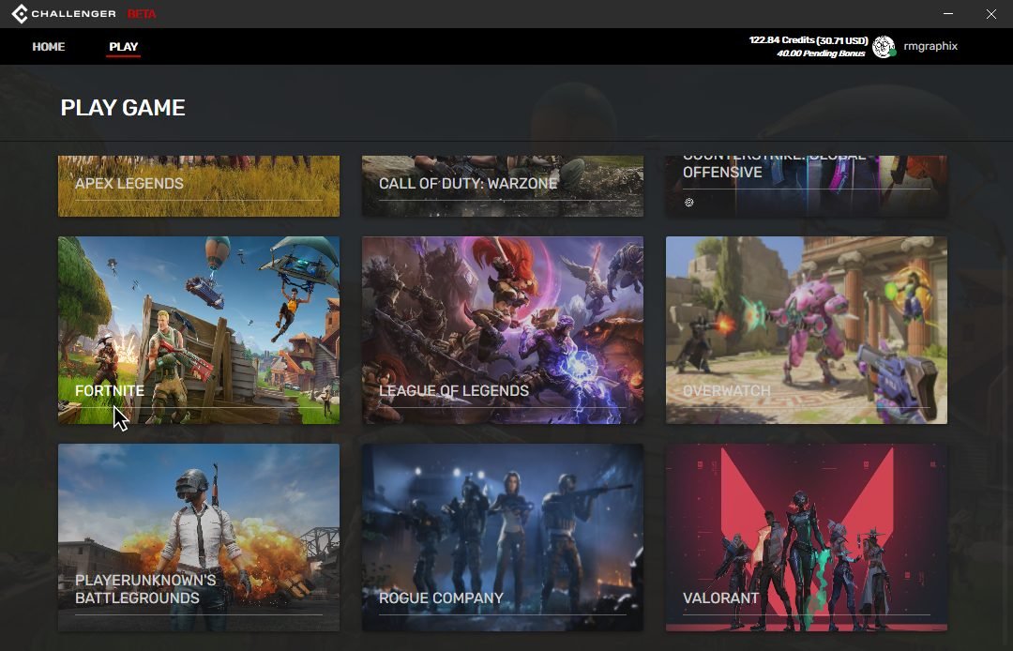Open the rmgraphix profile avatar

(884, 47)
